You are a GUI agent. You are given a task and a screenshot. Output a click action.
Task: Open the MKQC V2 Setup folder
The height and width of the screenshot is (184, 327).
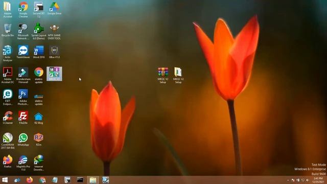tap(178, 75)
